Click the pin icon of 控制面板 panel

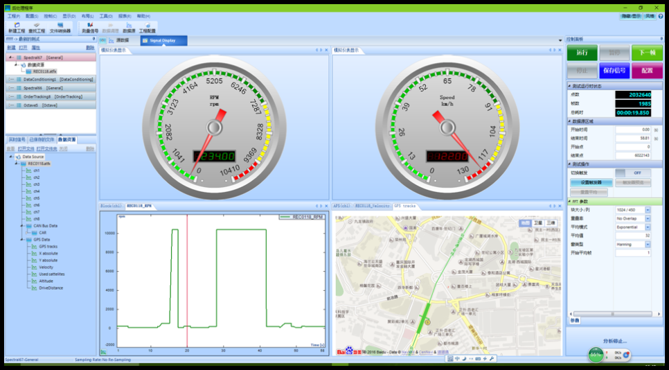661,39
